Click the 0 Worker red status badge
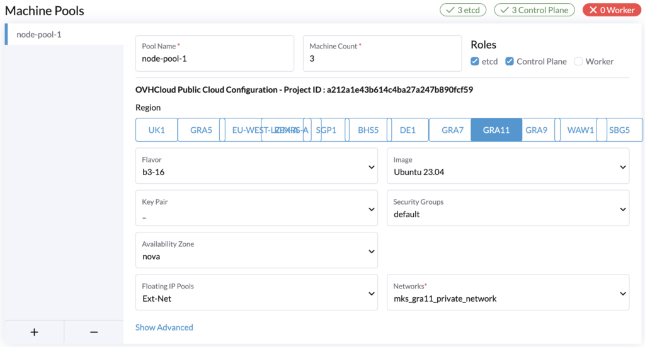This screenshot has width=645, height=347. [612, 10]
